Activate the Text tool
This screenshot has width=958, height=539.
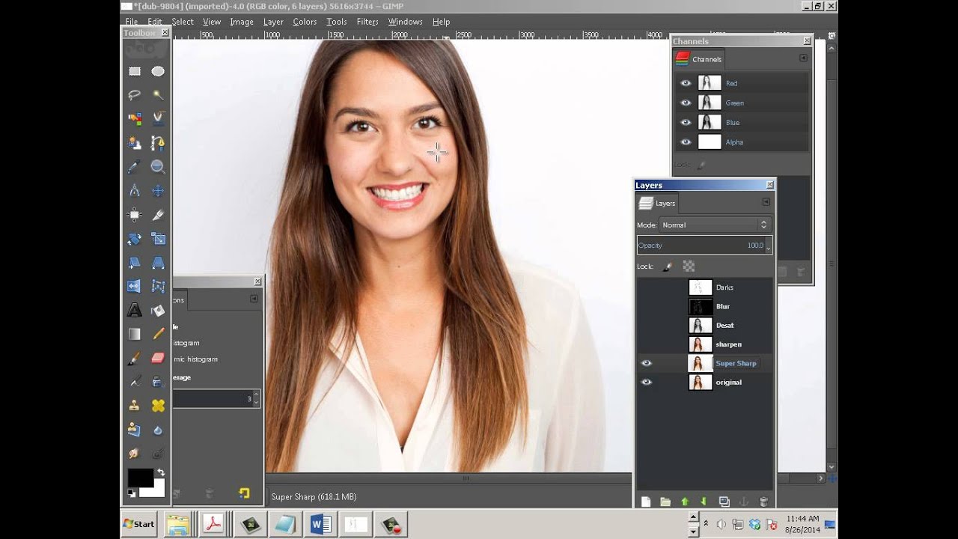pos(135,310)
